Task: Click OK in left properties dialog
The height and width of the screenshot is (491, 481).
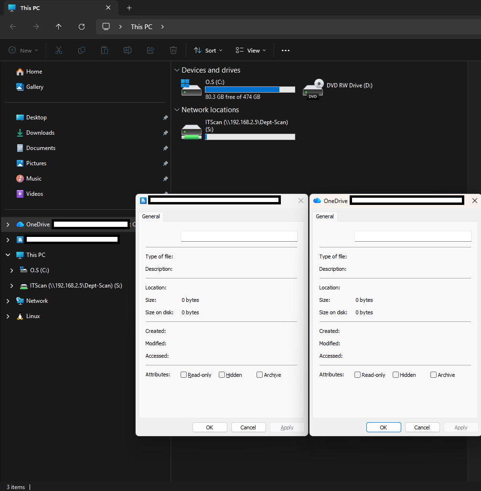Action: point(210,427)
